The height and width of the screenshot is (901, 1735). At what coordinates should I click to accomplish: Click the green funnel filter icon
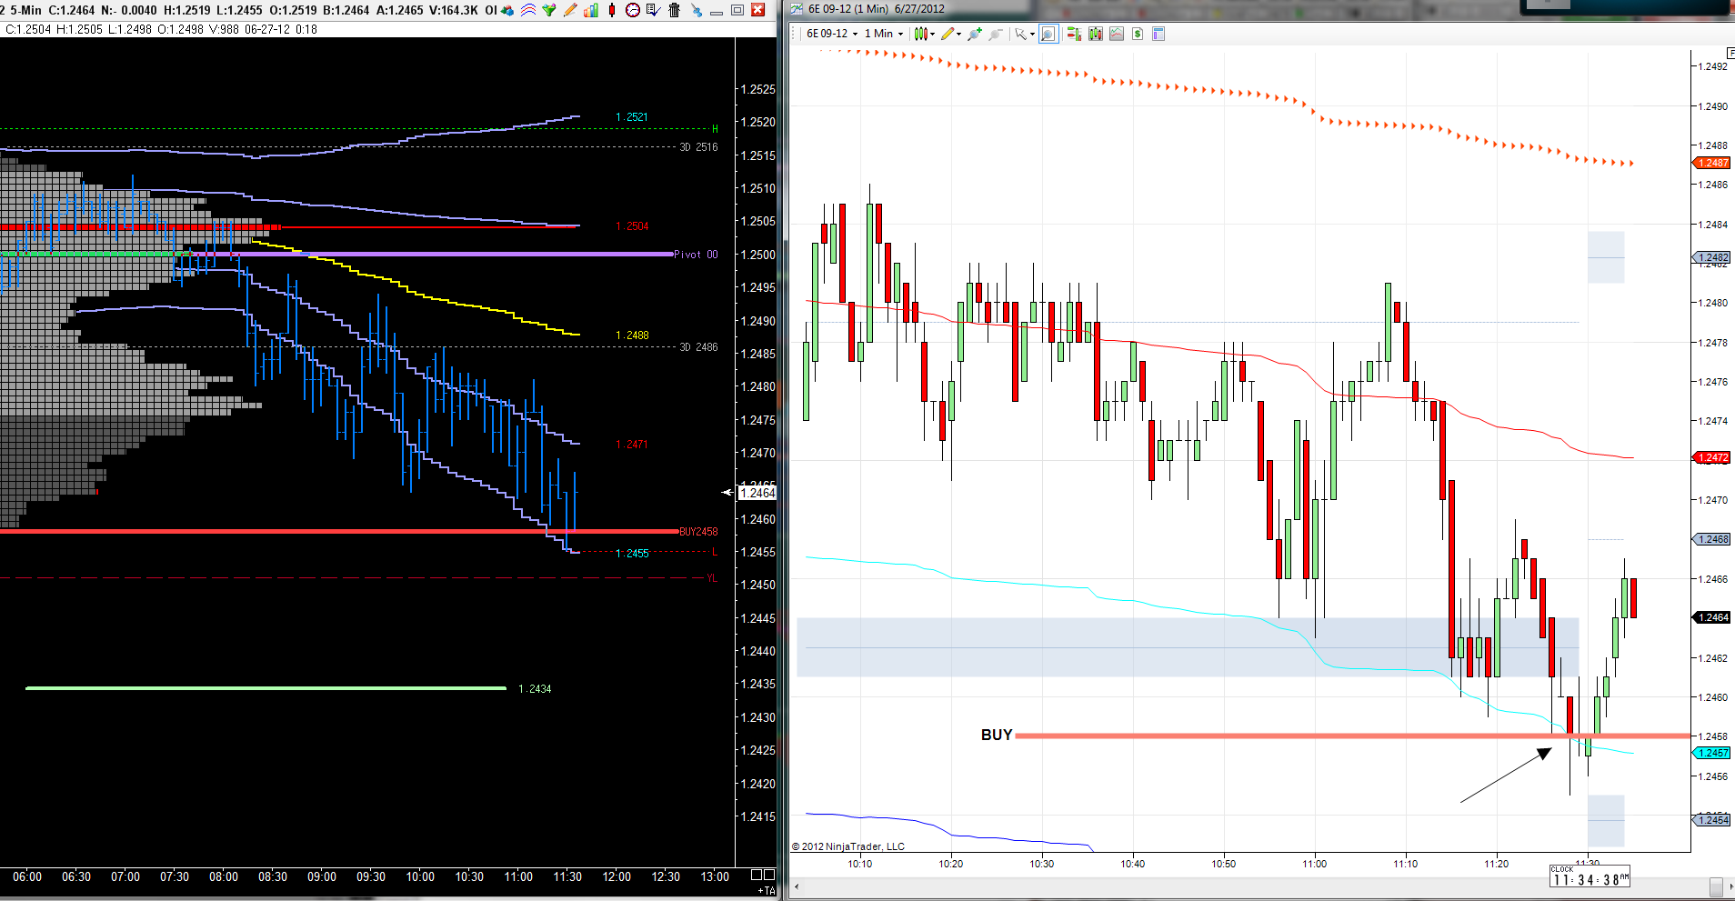point(548,10)
